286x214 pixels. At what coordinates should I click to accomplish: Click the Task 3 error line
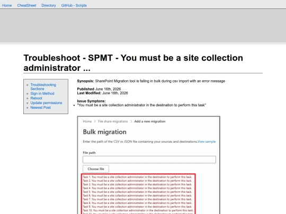coord(137,184)
